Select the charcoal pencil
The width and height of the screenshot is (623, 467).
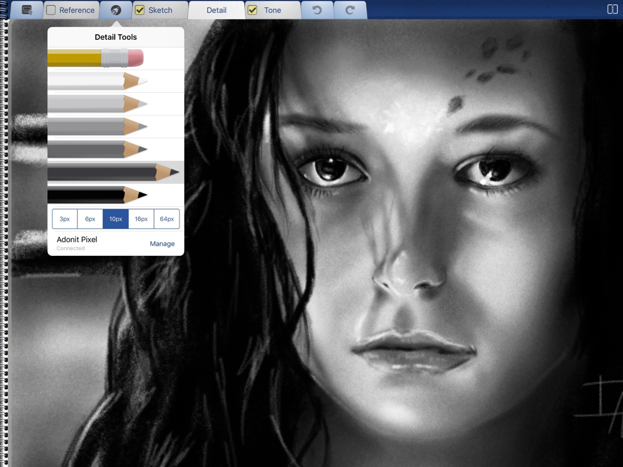[x=116, y=172]
